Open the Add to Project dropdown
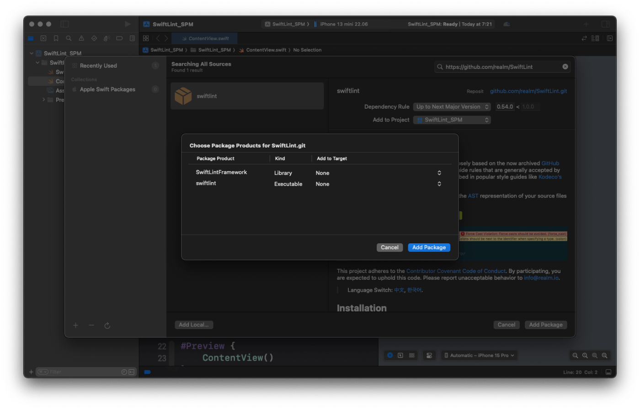 [x=452, y=120]
